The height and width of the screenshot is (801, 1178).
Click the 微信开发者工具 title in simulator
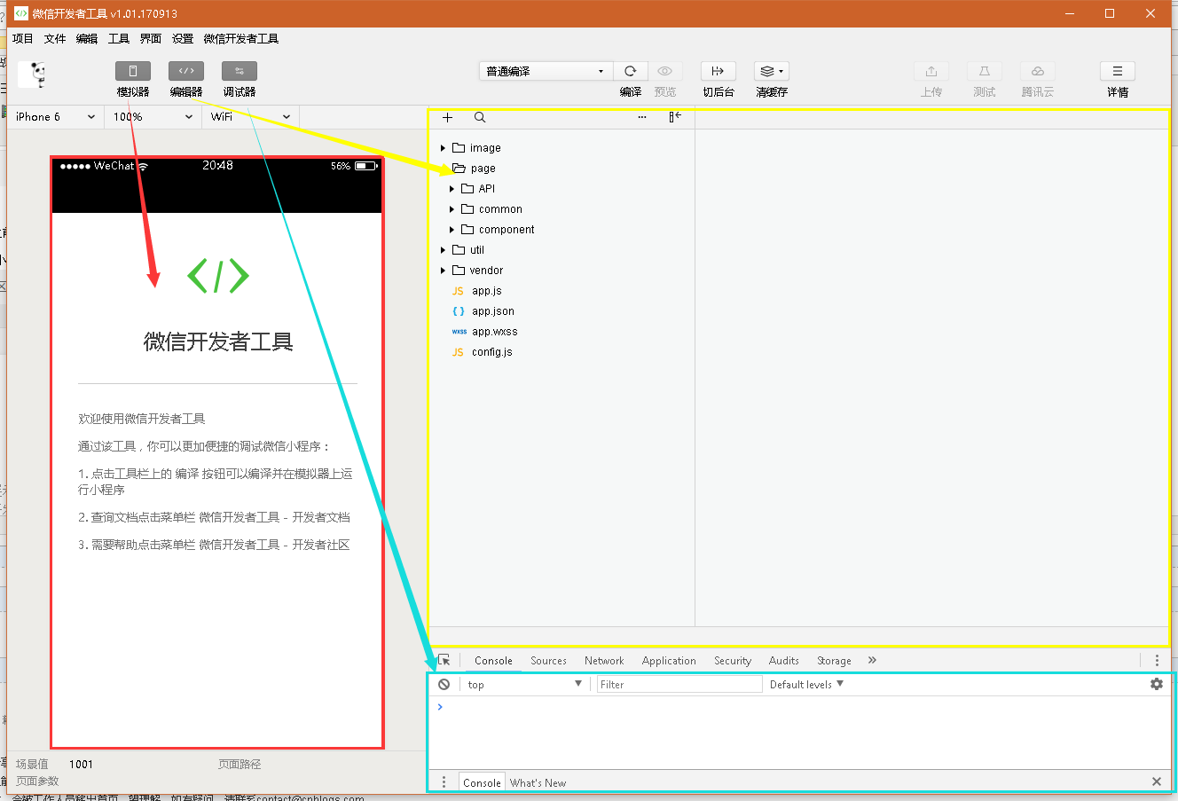[x=218, y=342]
